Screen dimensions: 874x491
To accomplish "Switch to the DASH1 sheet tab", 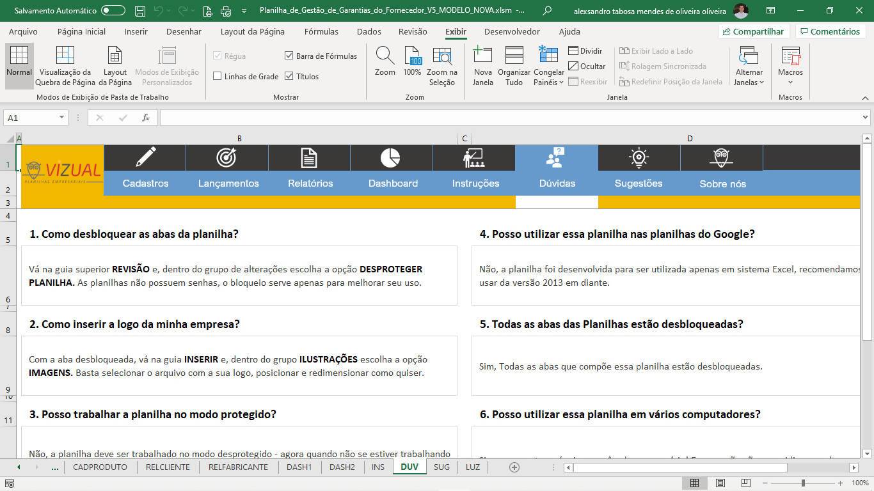I will point(299,467).
